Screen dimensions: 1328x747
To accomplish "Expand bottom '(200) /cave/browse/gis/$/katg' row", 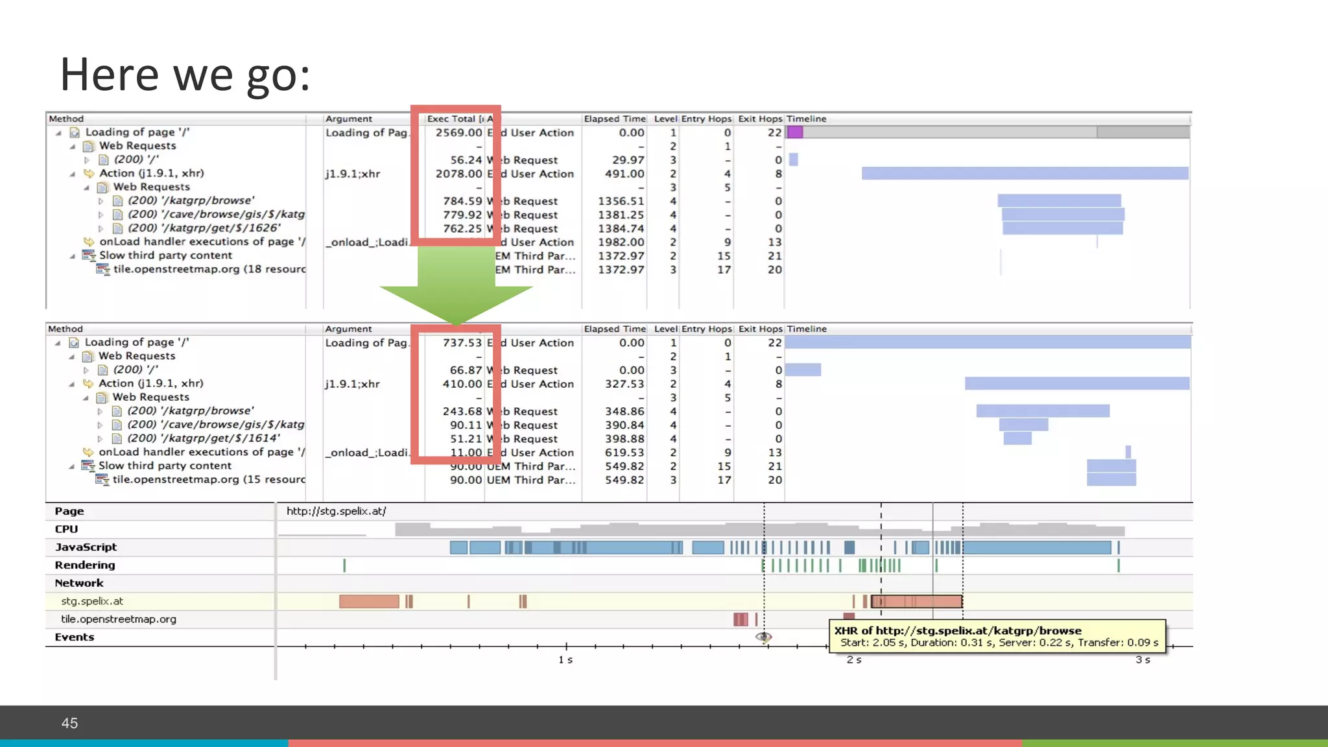I will [100, 425].
